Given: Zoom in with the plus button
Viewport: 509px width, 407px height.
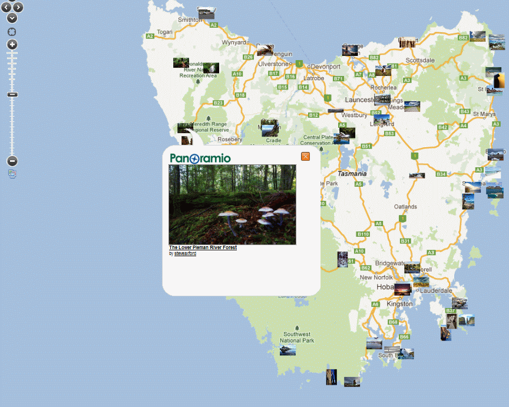Looking at the screenshot, I should click(x=12, y=45).
